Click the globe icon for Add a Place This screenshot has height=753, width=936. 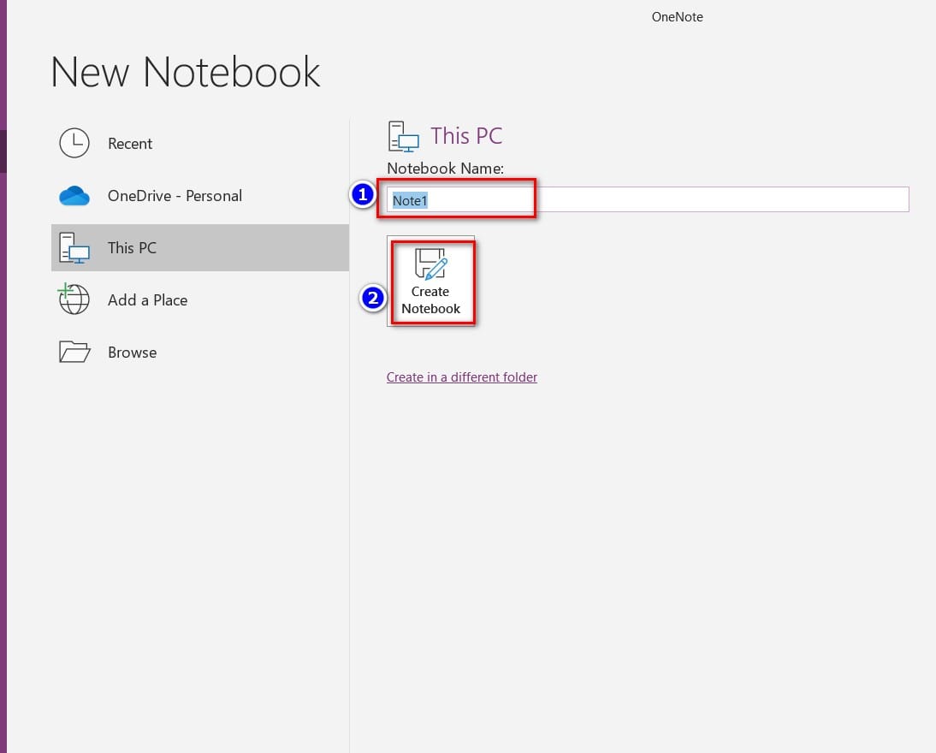pos(74,300)
